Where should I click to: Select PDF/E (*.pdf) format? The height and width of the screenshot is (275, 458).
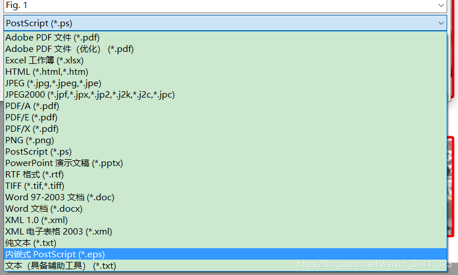[x=225, y=118]
